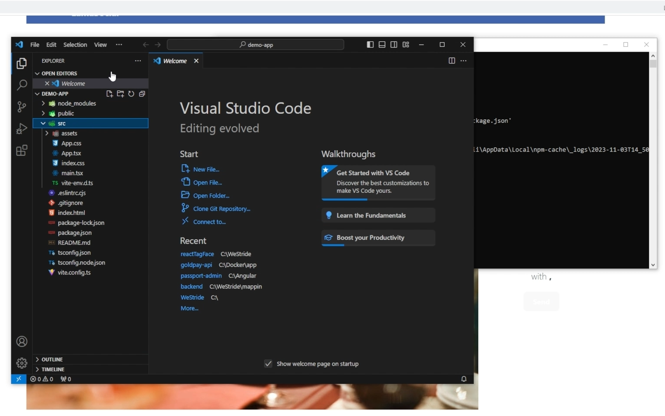Toggle the primary side bar layout button
This screenshot has height=416, width=665.
tap(370, 45)
